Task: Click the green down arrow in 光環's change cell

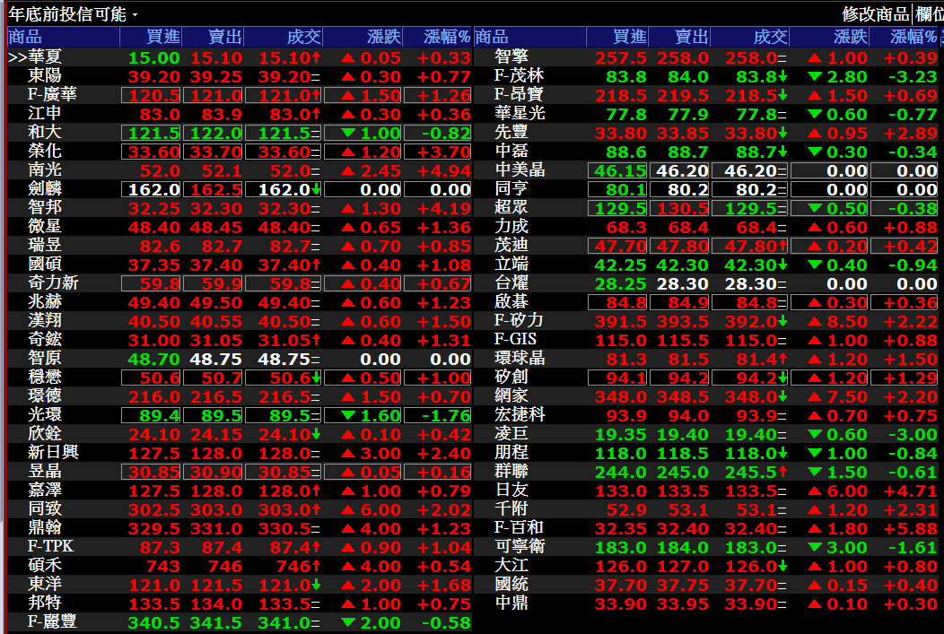Action: tap(349, 416)
